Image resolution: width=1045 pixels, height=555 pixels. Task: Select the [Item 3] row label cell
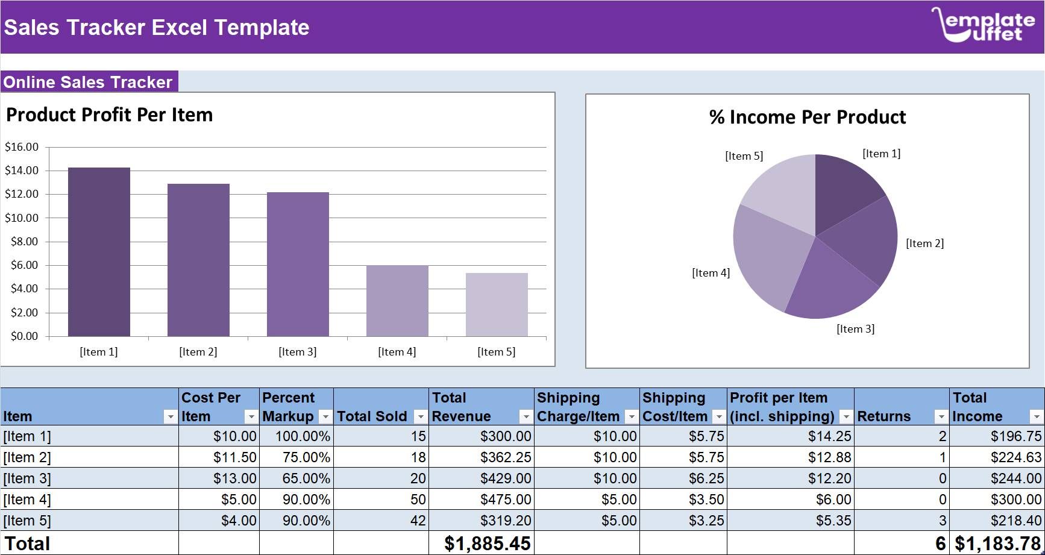point(27,478)
